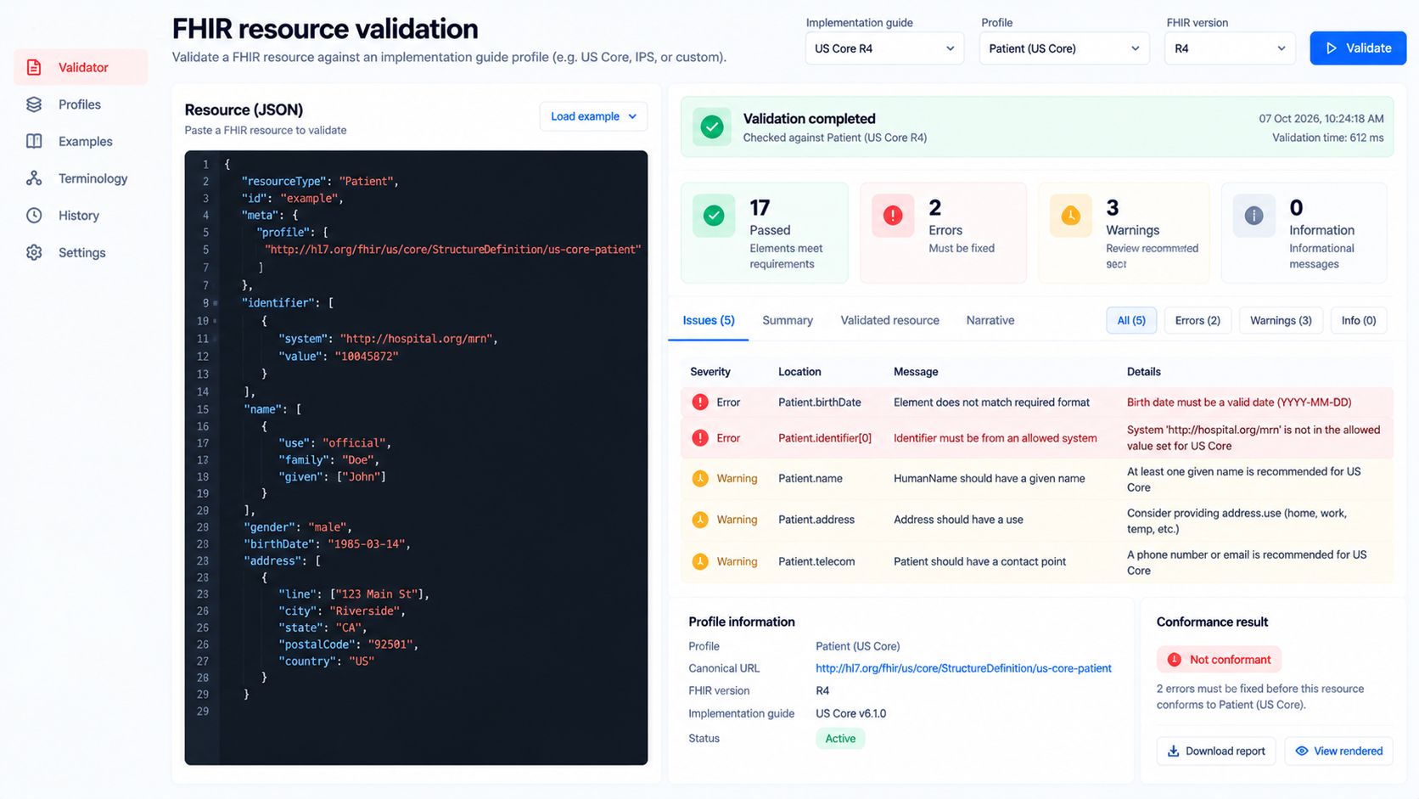Click the Terminology network icon
This screenshot has height=799, width=1419.
click(x=34, y=178)
